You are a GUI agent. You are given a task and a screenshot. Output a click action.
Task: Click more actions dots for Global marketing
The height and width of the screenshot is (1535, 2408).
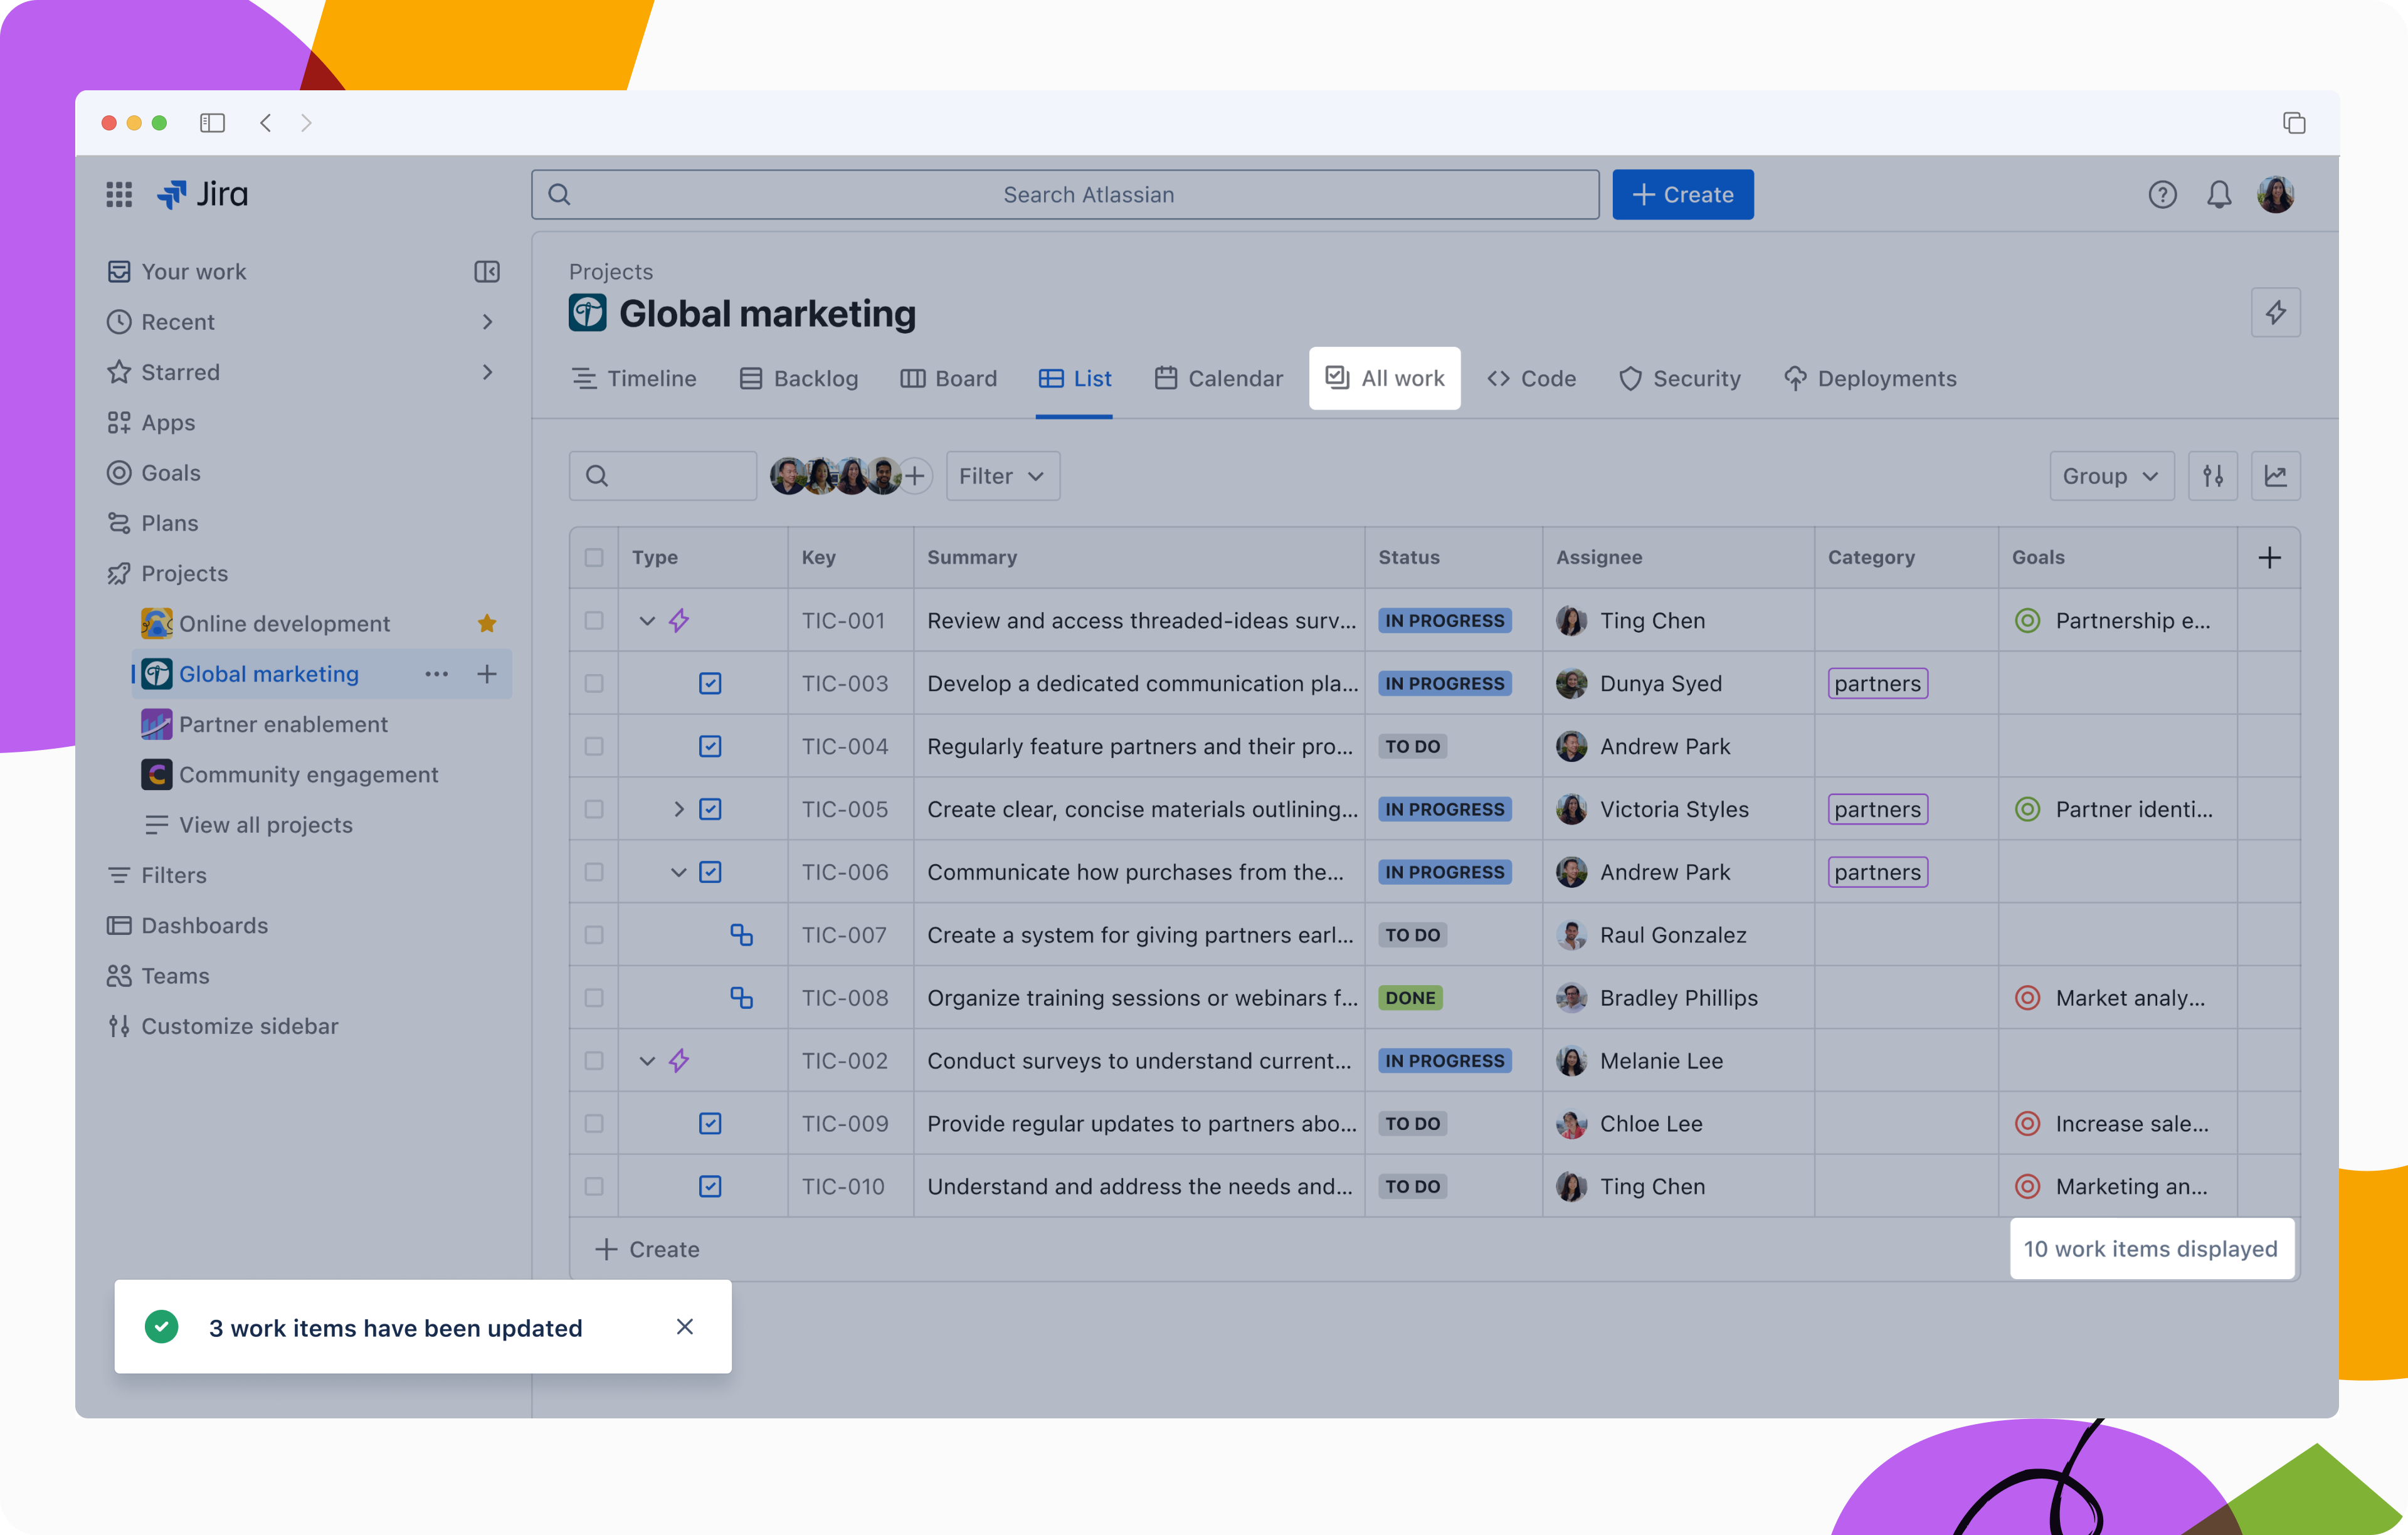pyautogui.click(x=436, y=674)
